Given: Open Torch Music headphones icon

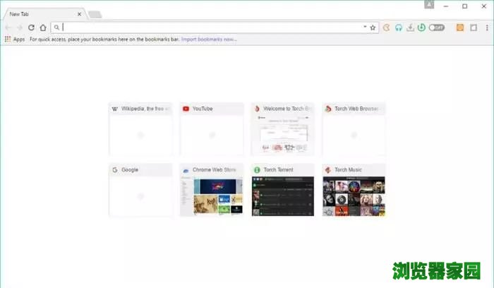Looking at the screenshot, I should tap(399, 28).
